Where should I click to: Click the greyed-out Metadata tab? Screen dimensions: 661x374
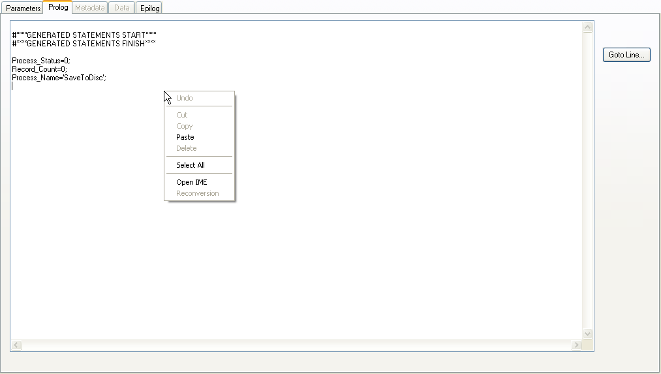pos(89,8)
